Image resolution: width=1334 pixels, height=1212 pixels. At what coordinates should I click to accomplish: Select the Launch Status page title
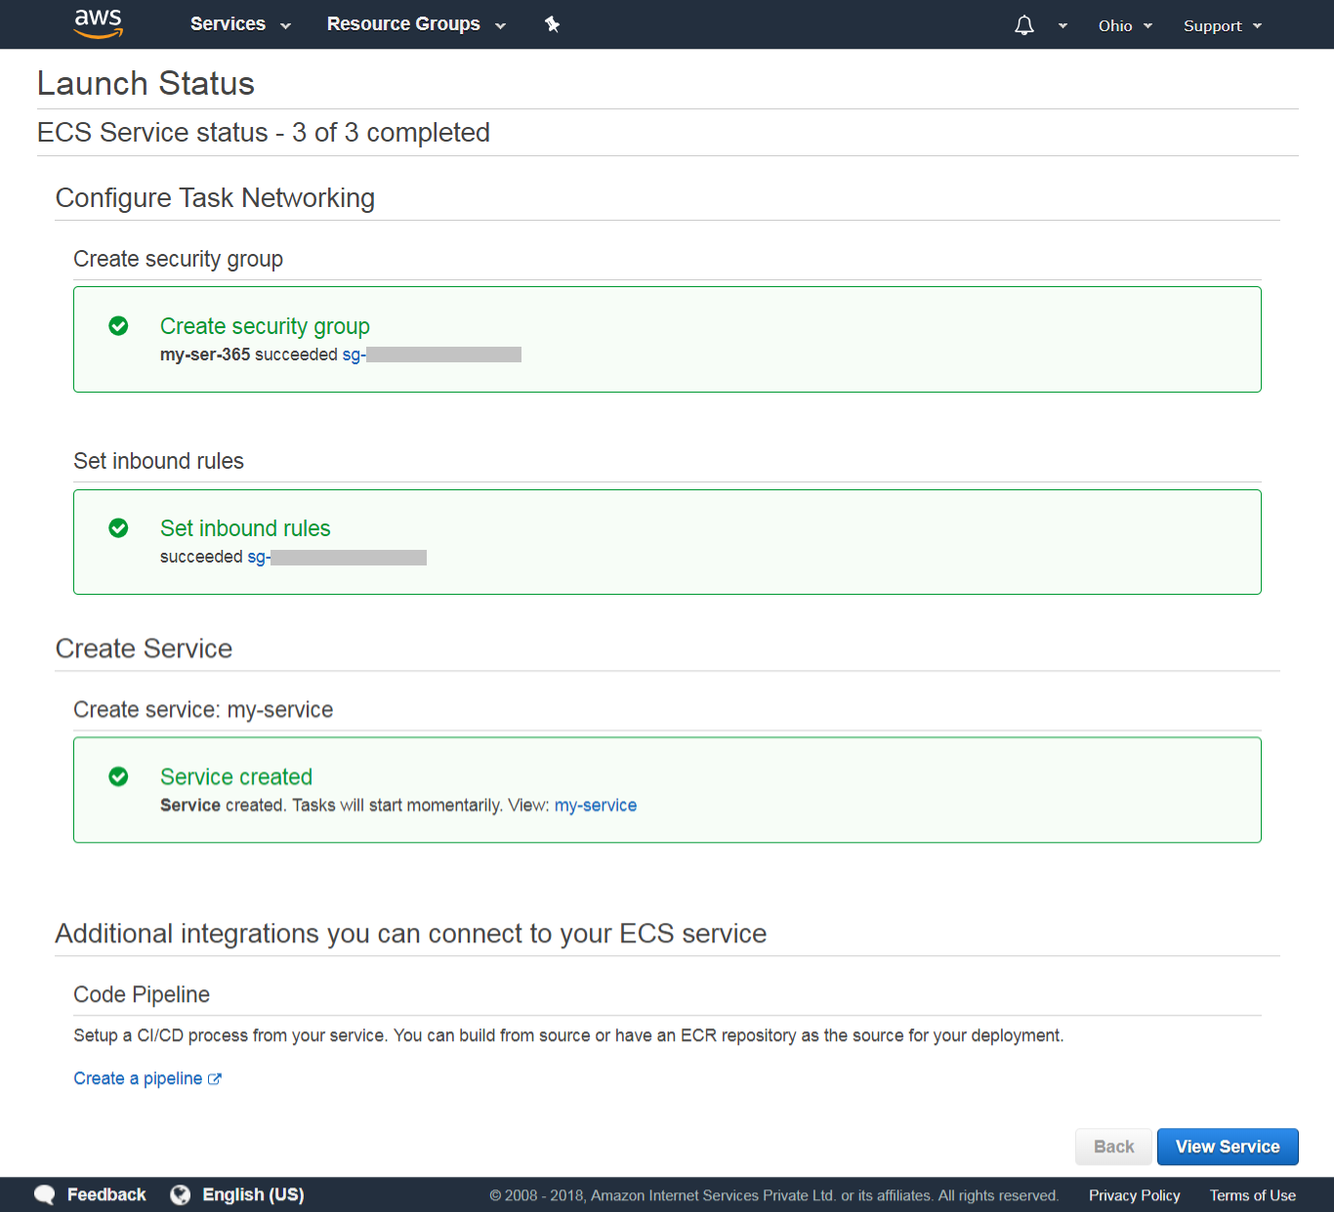146,83
